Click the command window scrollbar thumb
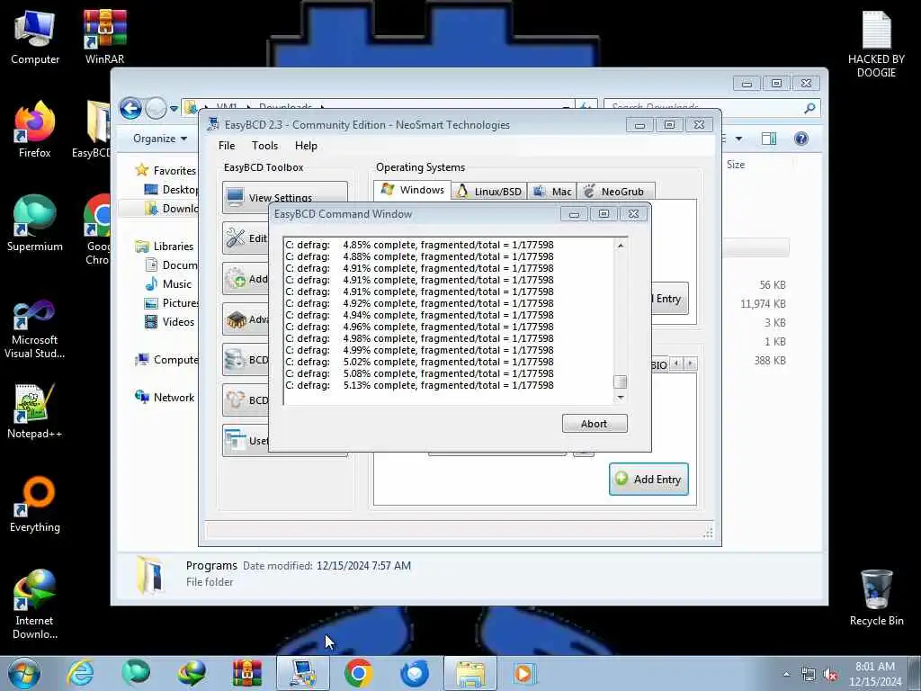 click(621, 381)
